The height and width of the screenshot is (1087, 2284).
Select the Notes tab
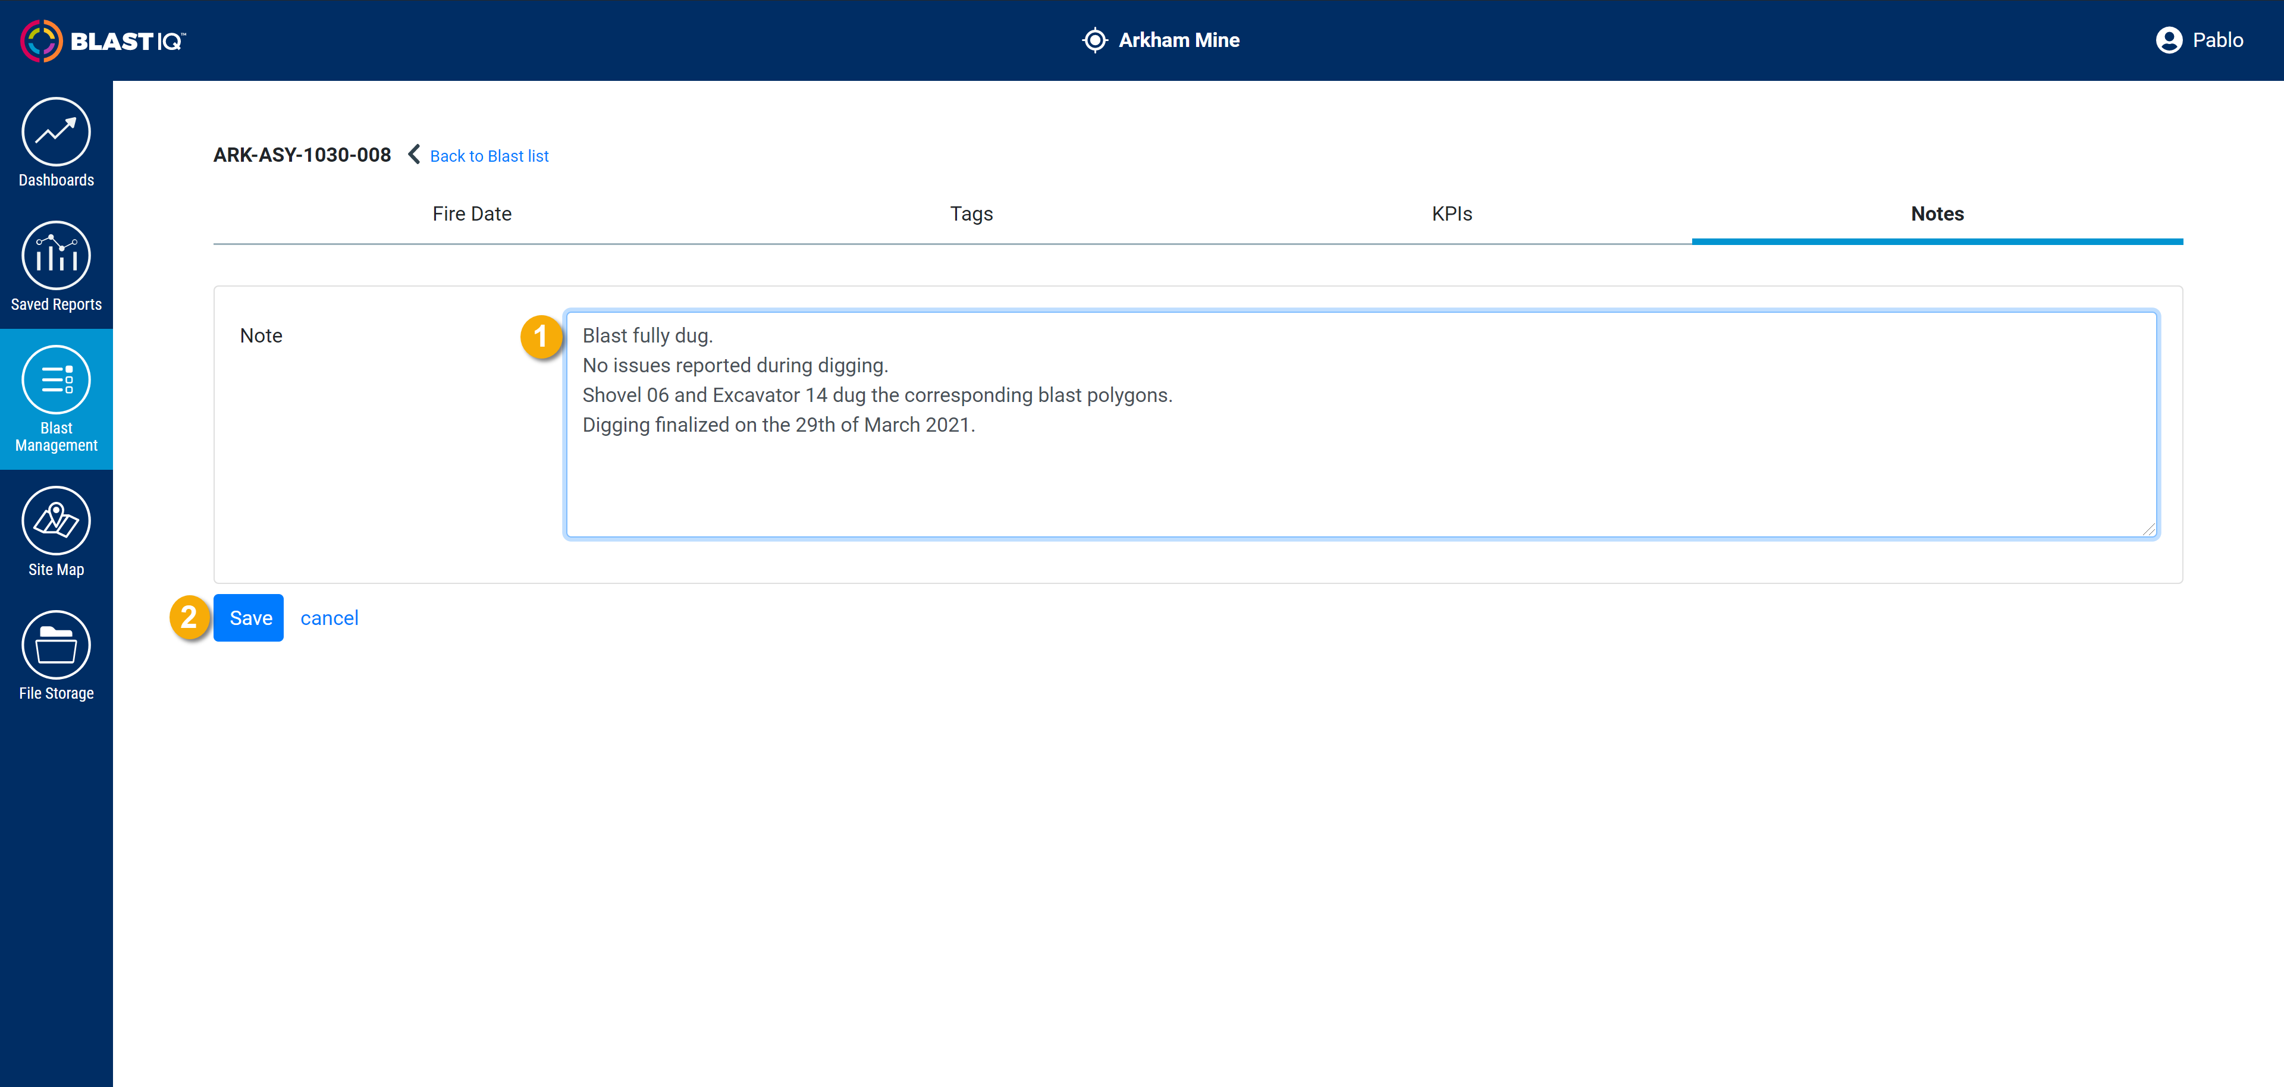(x=1937, y=213)
